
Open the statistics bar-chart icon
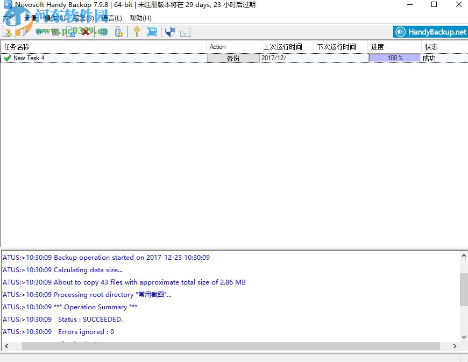[x=186, y=32]
